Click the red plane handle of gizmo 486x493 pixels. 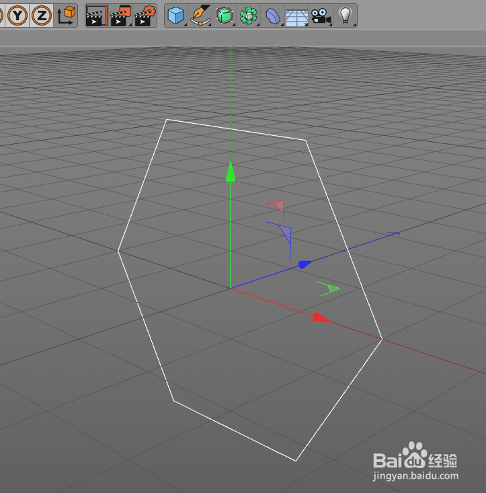(280, 206)
